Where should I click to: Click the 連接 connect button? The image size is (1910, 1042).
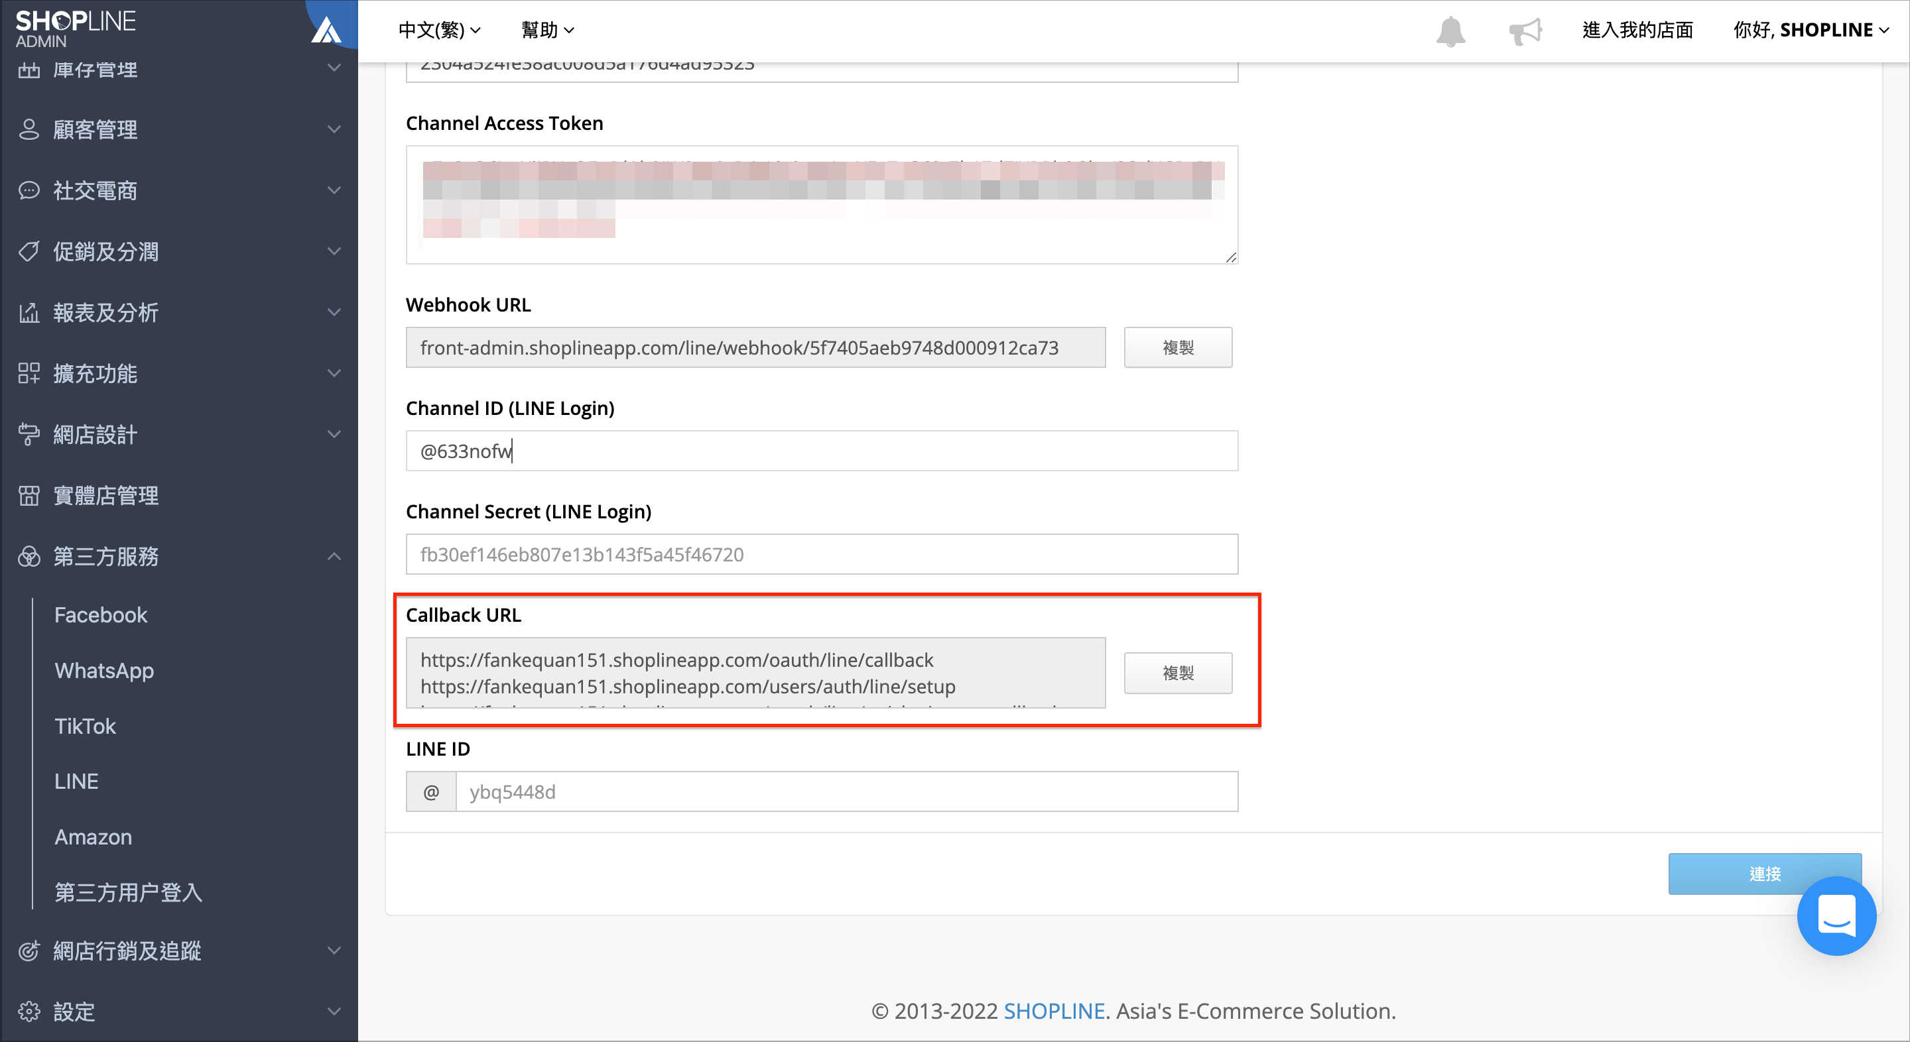click(x=1765, y=874)
